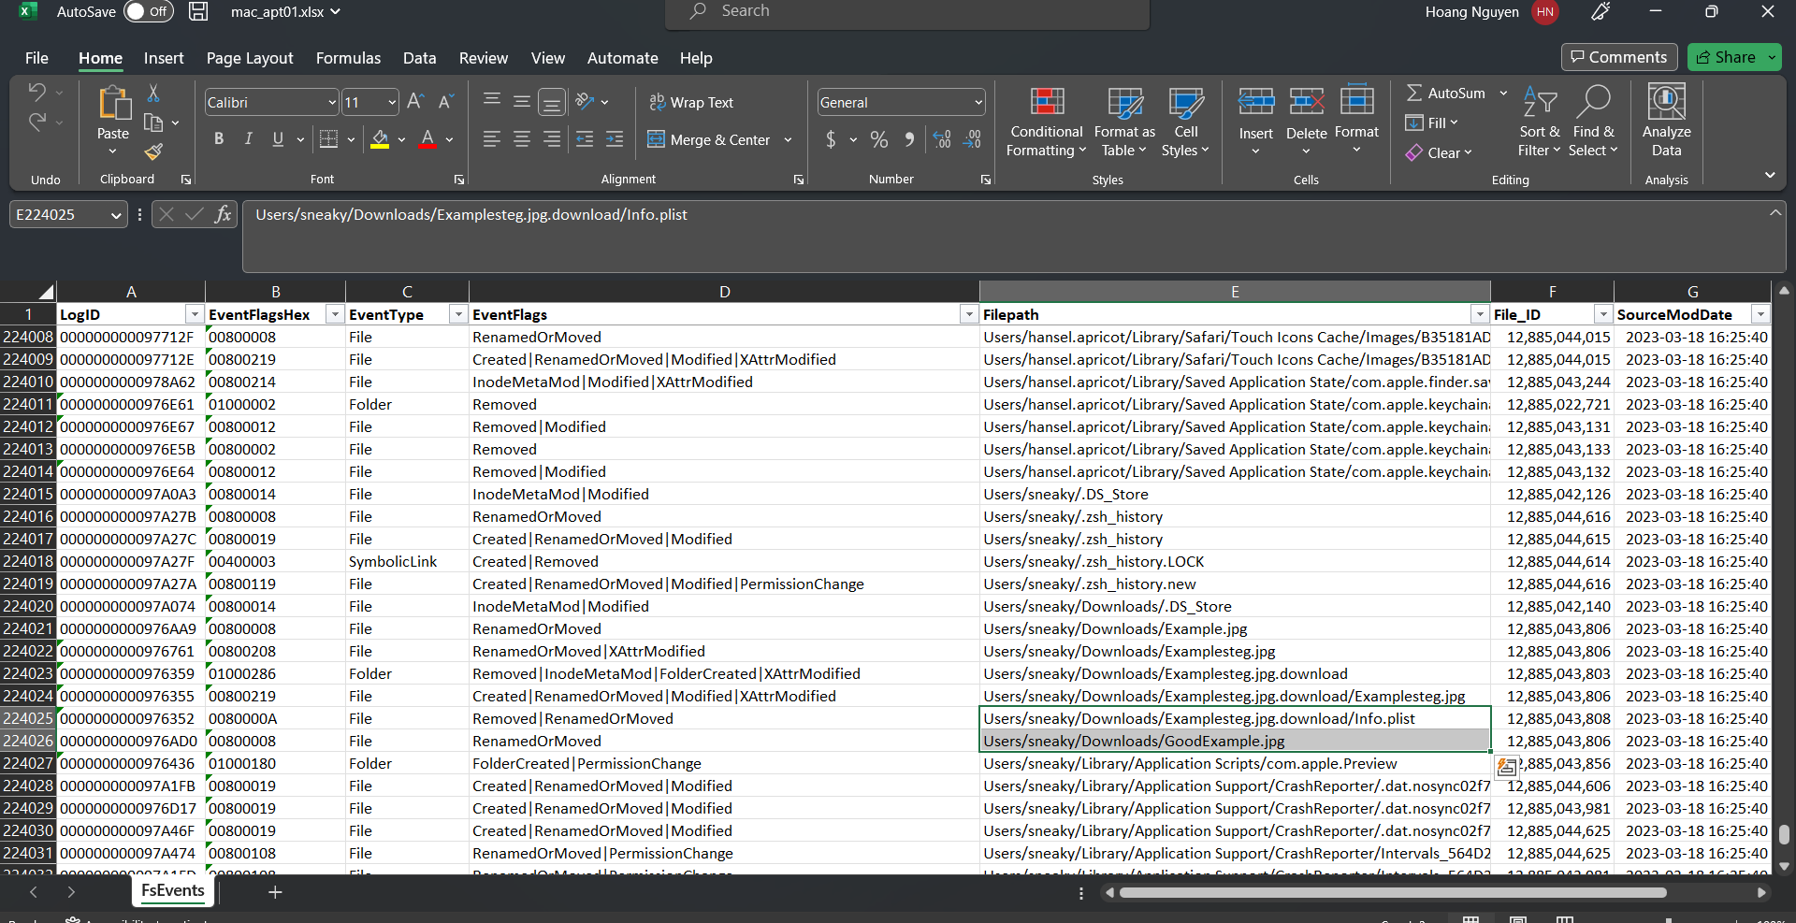Toggle underline on selected cell
Screen dimensions: 1796x923
[277, 138]
